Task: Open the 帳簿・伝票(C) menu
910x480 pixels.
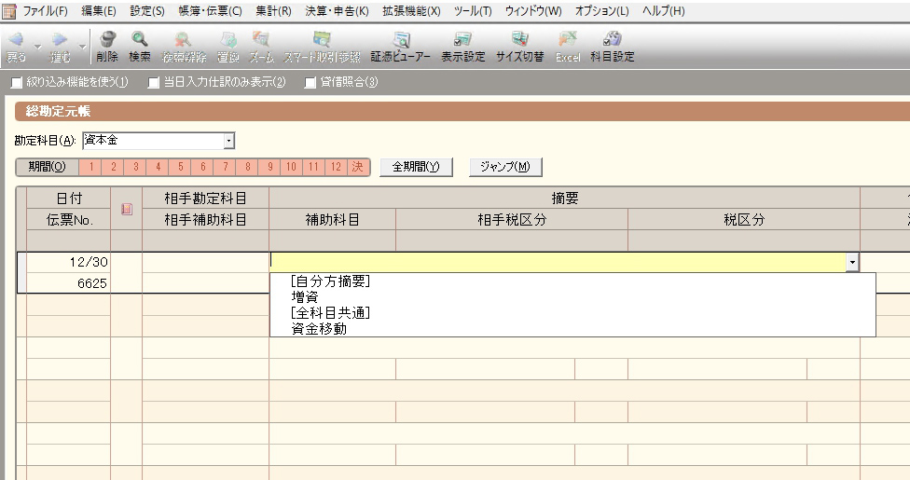Action: coord(210,11)
